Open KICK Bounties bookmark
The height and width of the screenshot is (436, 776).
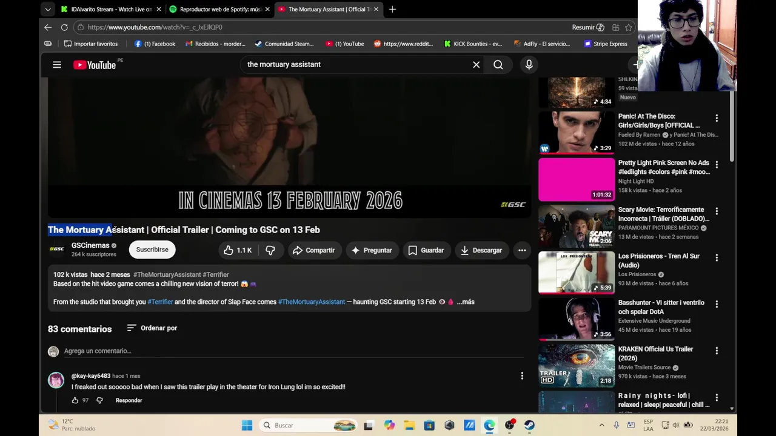(473, 44)
